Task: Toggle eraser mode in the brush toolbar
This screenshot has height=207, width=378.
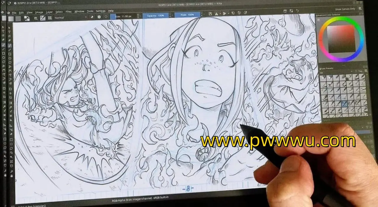Action: coord(92,17)
